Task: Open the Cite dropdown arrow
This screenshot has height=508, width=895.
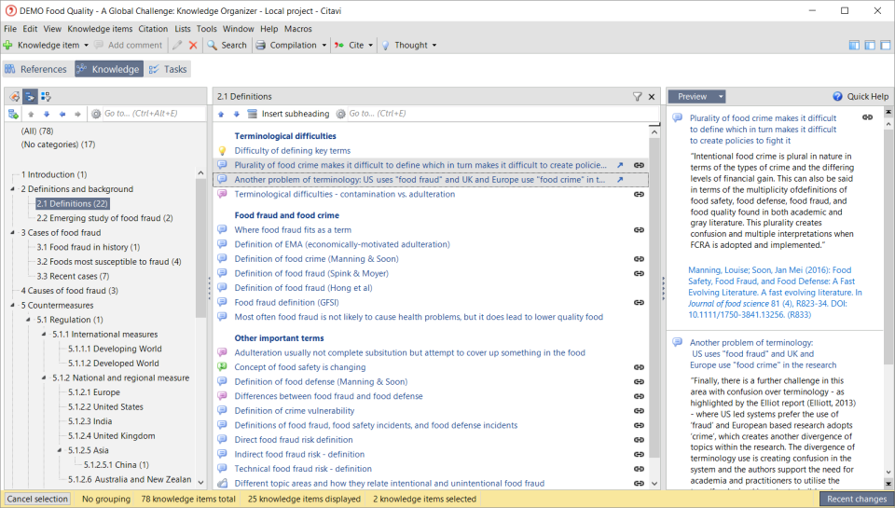Action: click(370, 45)
